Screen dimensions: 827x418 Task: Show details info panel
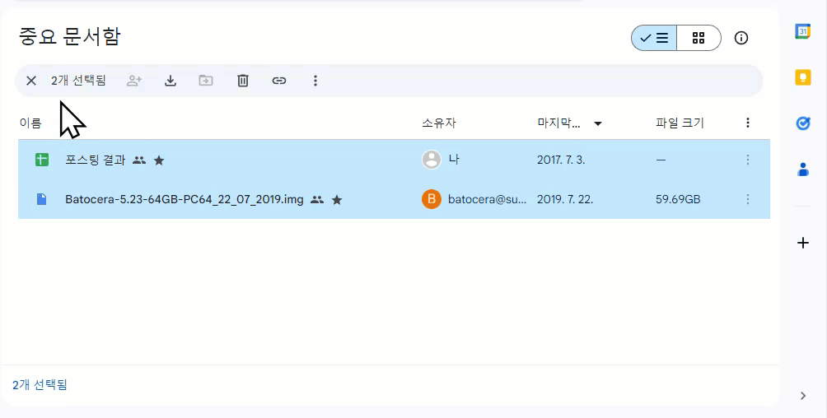[741, 38]
